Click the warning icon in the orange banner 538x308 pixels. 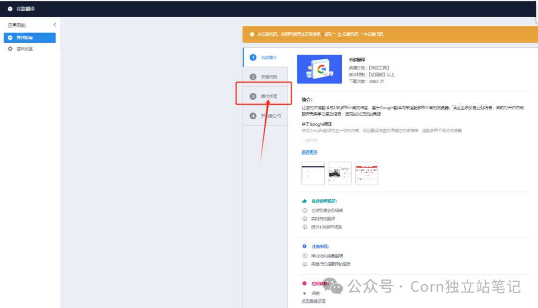252,34
